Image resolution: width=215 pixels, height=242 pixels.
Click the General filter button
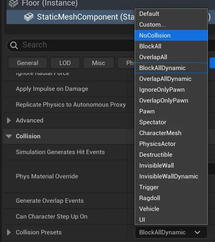coord(27,63)
